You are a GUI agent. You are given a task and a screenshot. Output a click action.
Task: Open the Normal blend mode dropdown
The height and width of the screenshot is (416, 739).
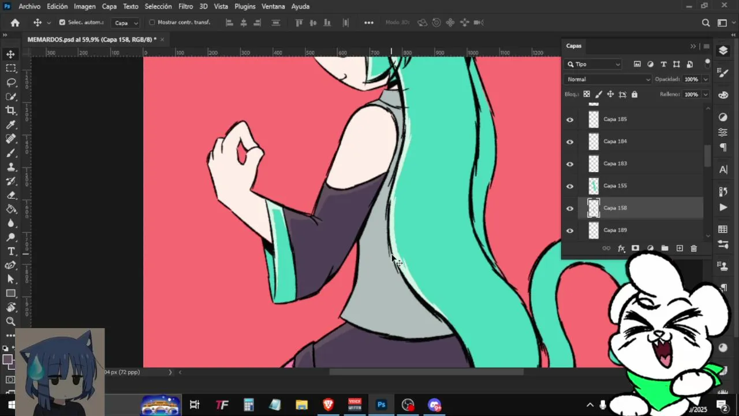point(608,79)
